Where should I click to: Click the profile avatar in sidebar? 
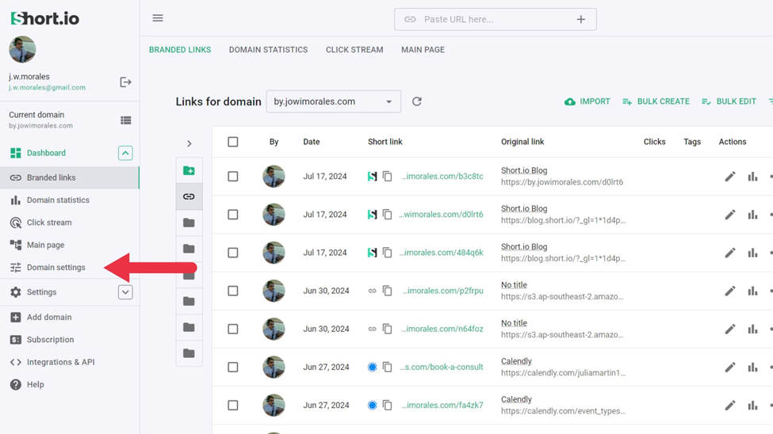point(22,50)
